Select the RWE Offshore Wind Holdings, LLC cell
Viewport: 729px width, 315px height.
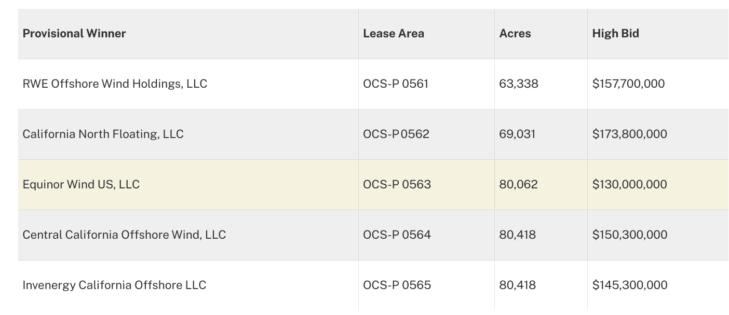(x=115, y=84)
